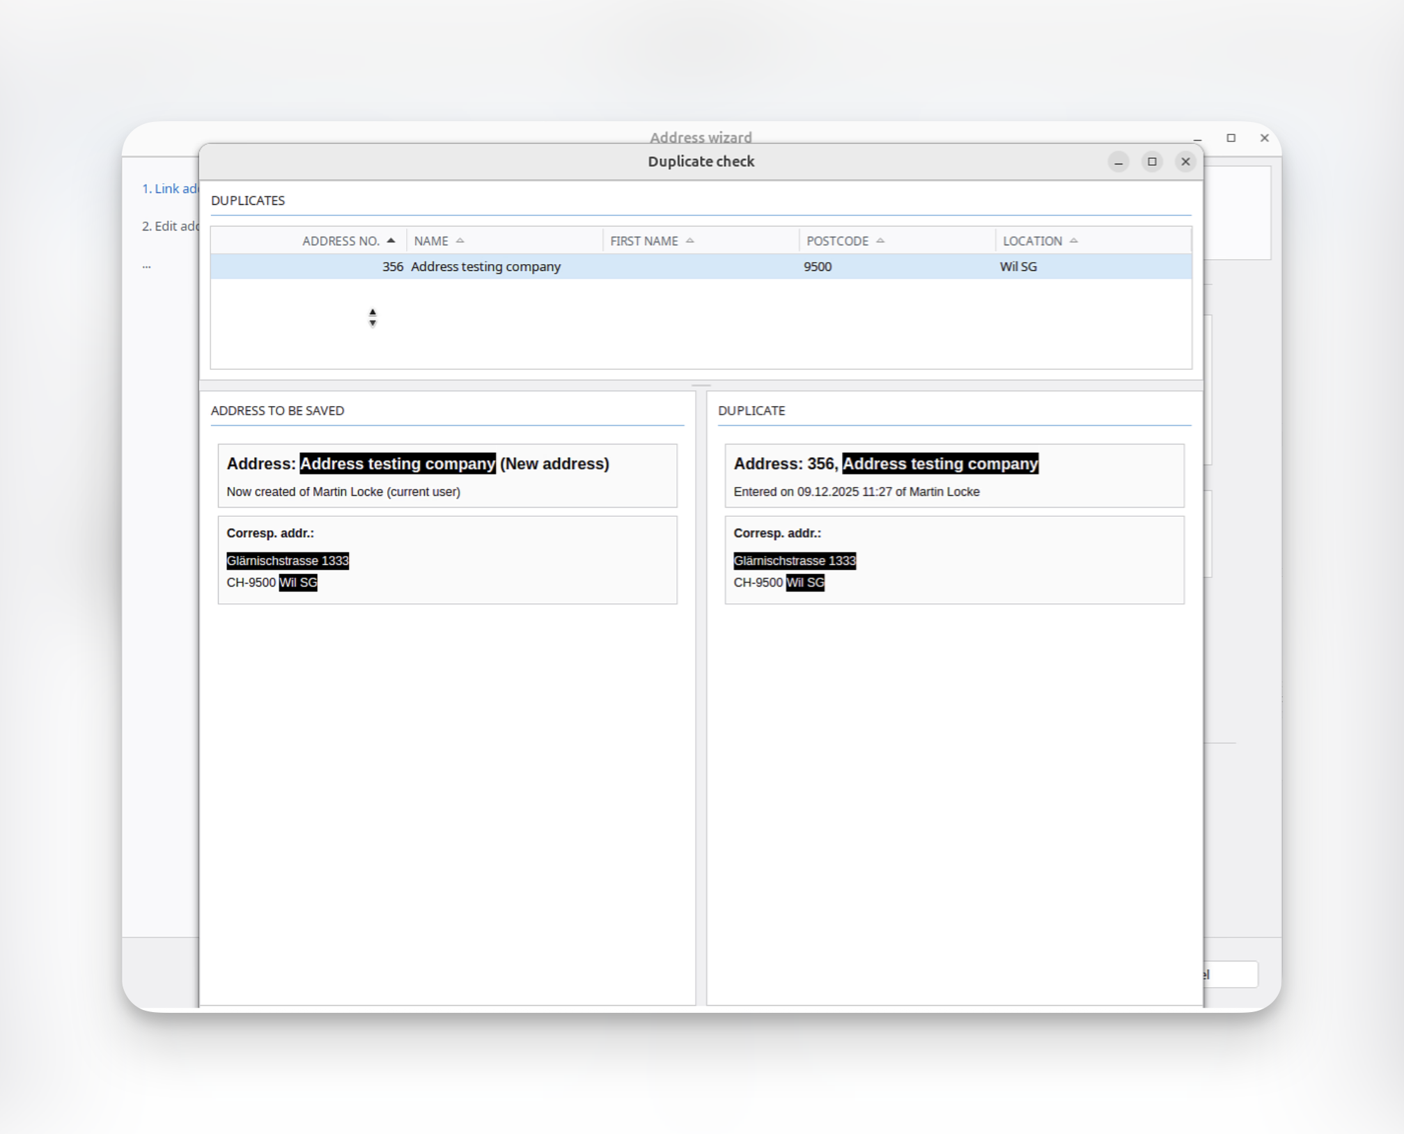Click highlighted Glärnischstrasse 1333 in Duplicate panel

[x=794, y=561]
